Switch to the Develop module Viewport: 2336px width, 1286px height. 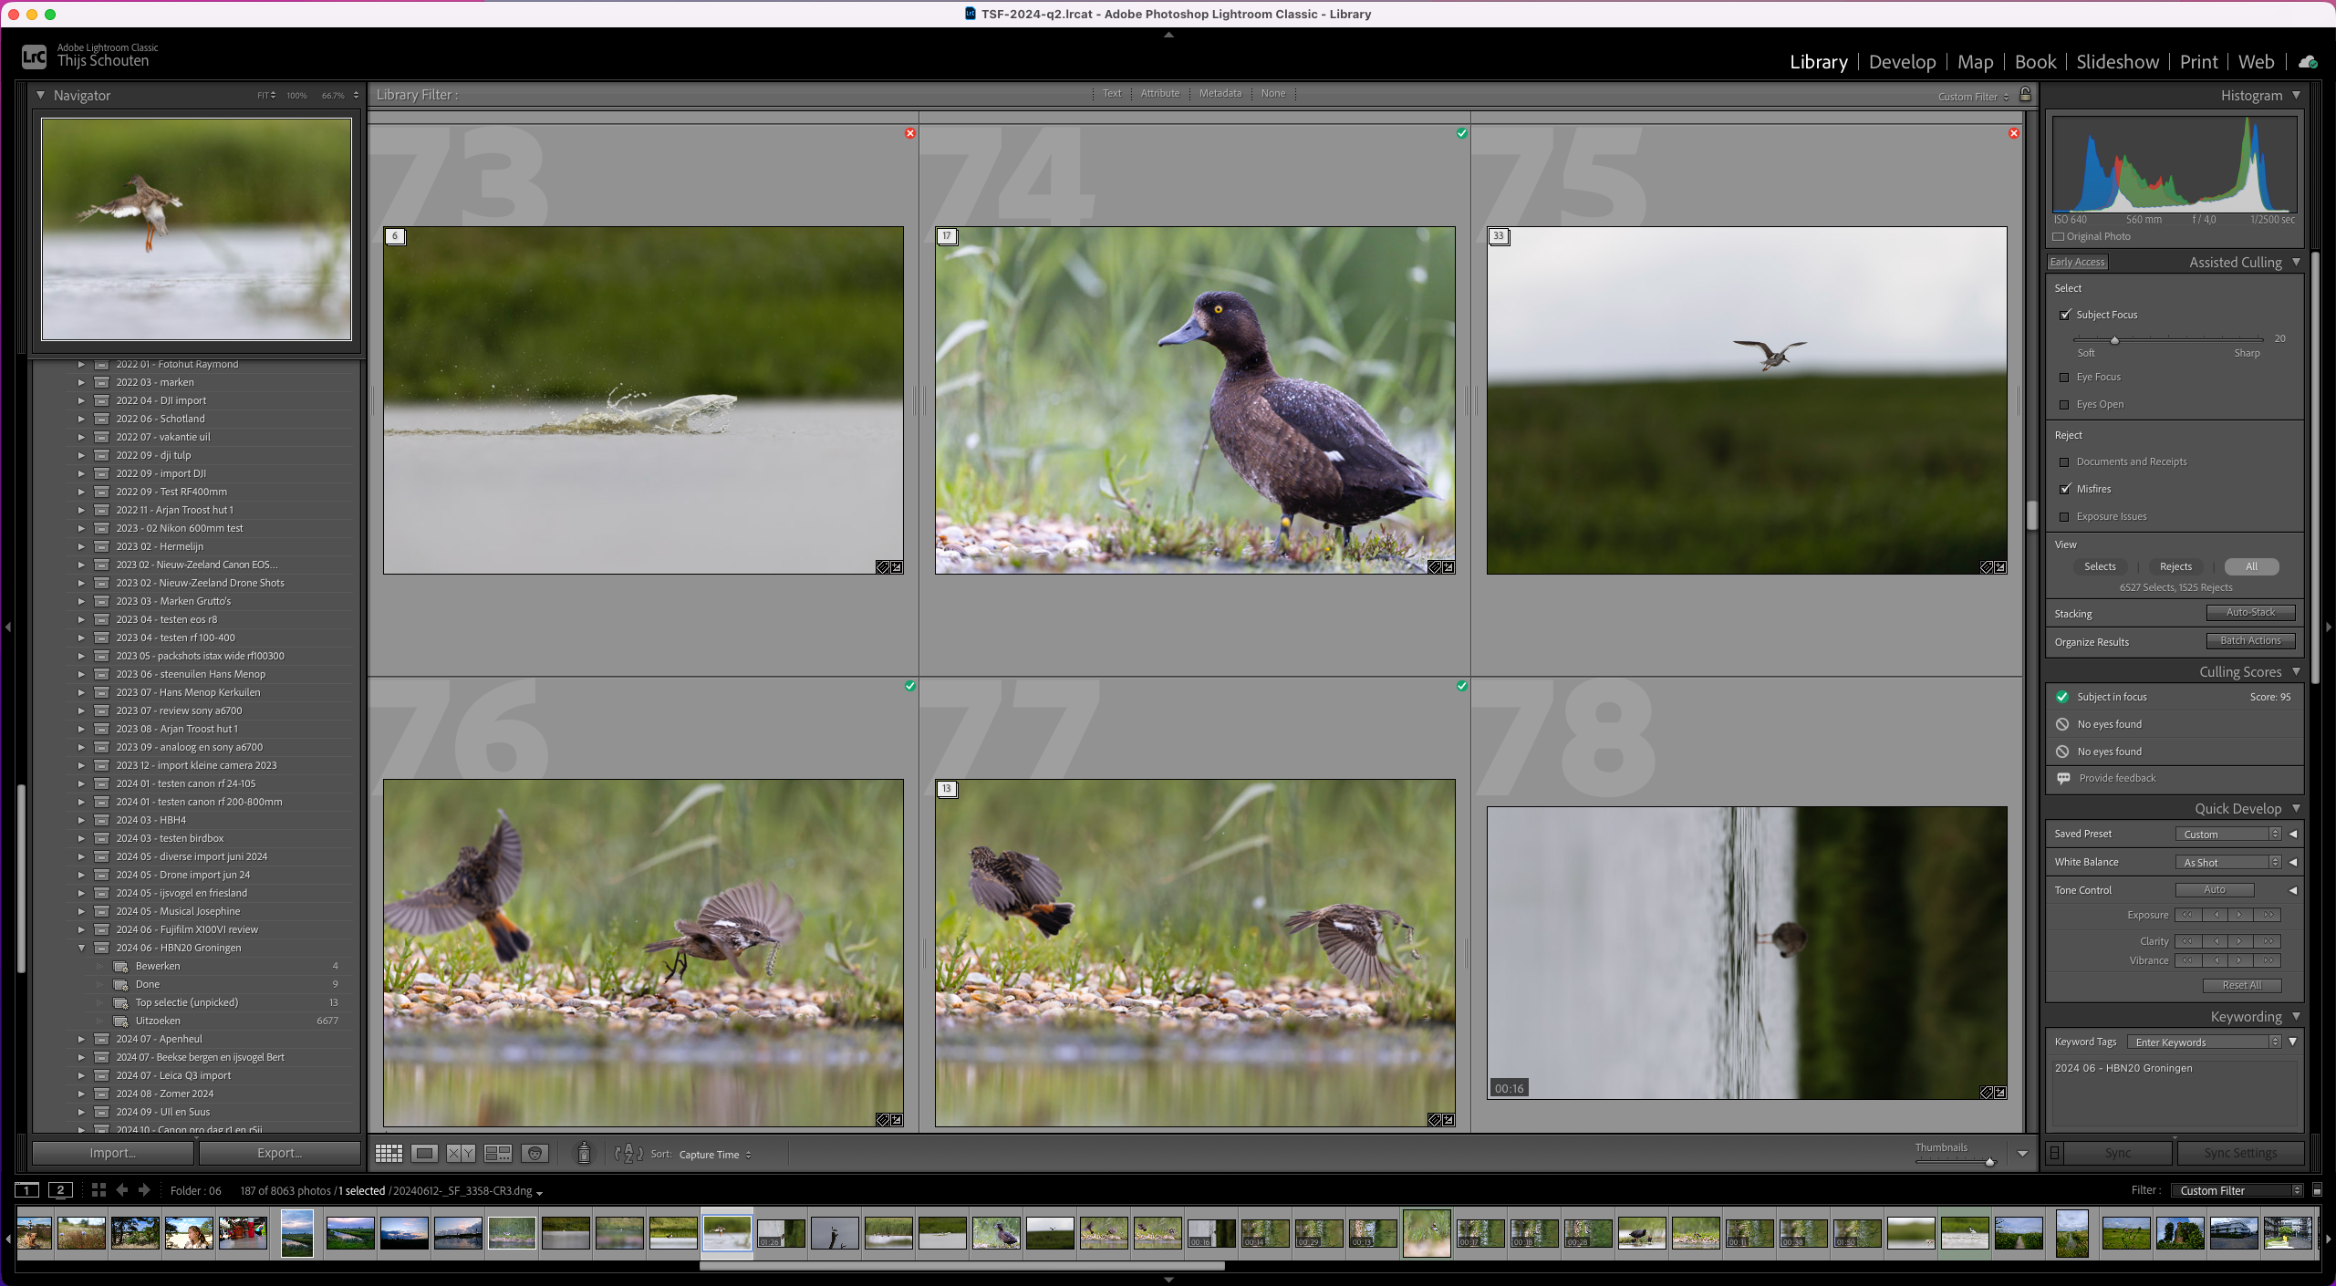[x=1902, y=62]
